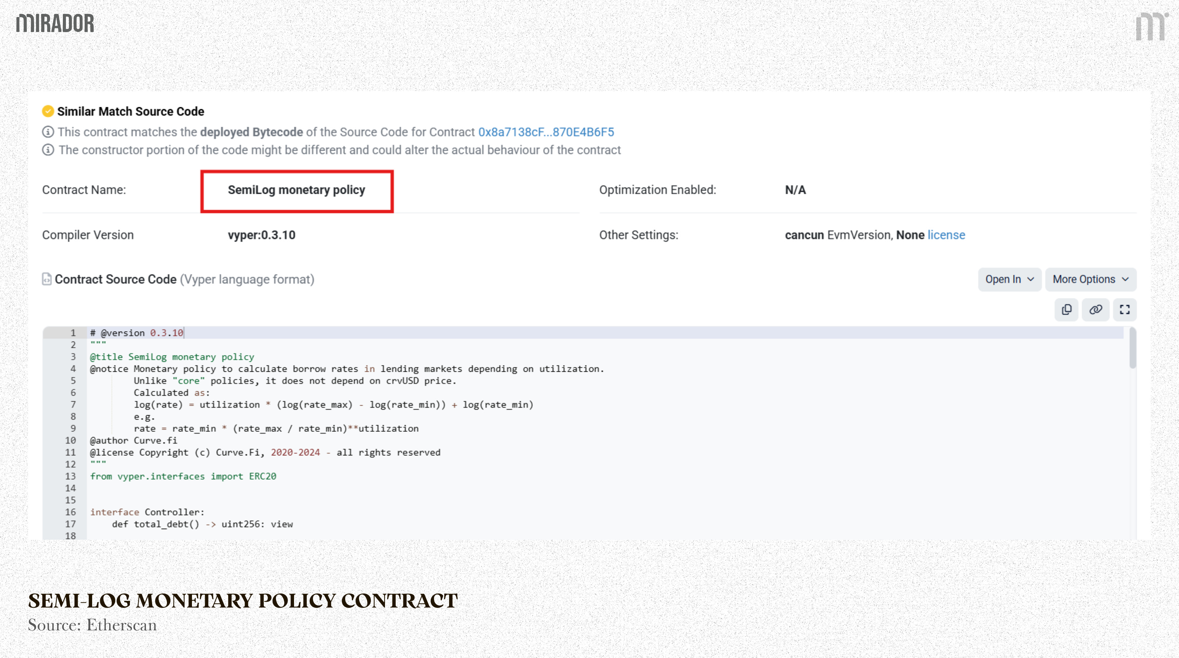Click the permalink chain icon
Viewport: 1179px width, 658px height.
(x=1095, y=310)
